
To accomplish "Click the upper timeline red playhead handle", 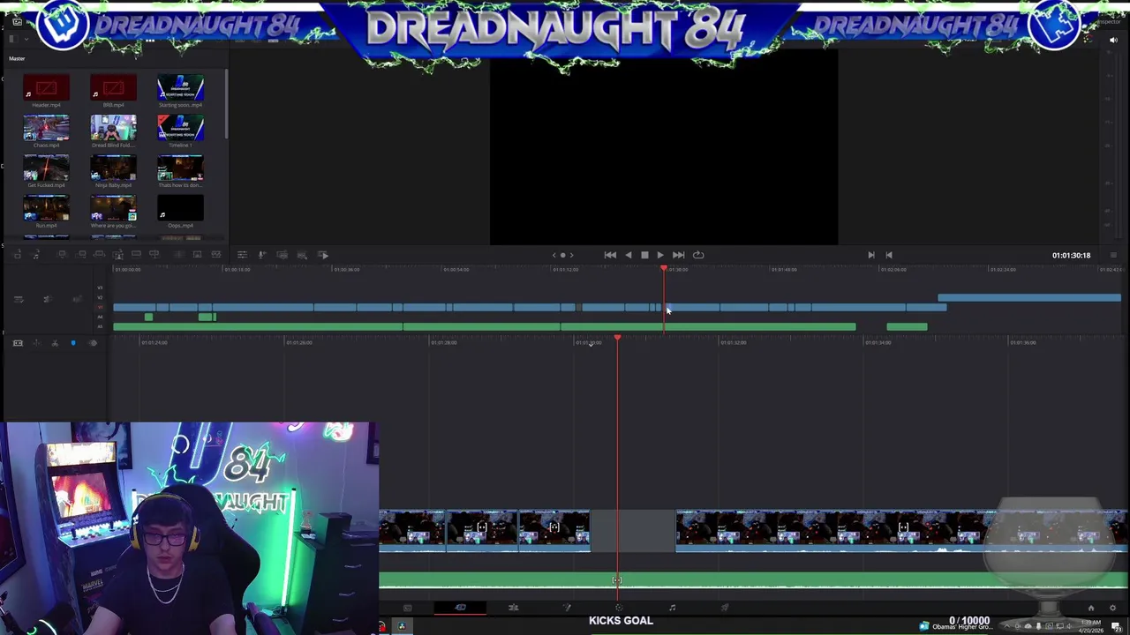I will 664,268.
